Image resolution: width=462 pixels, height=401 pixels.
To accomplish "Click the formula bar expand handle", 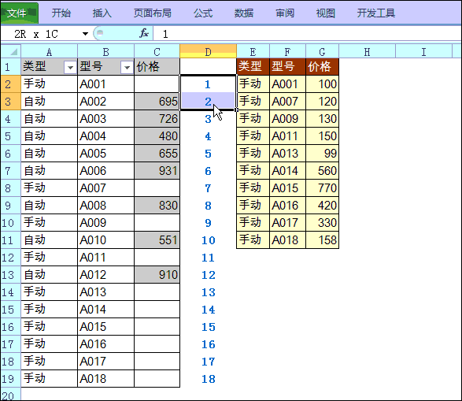I will coord(100,33).
